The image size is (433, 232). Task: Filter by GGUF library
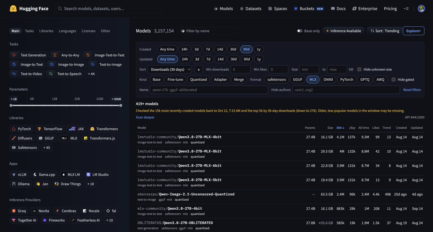tap(46, 138)
